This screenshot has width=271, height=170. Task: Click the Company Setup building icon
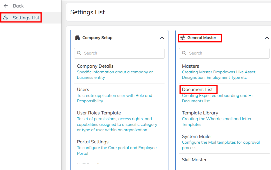click(78, 38)
